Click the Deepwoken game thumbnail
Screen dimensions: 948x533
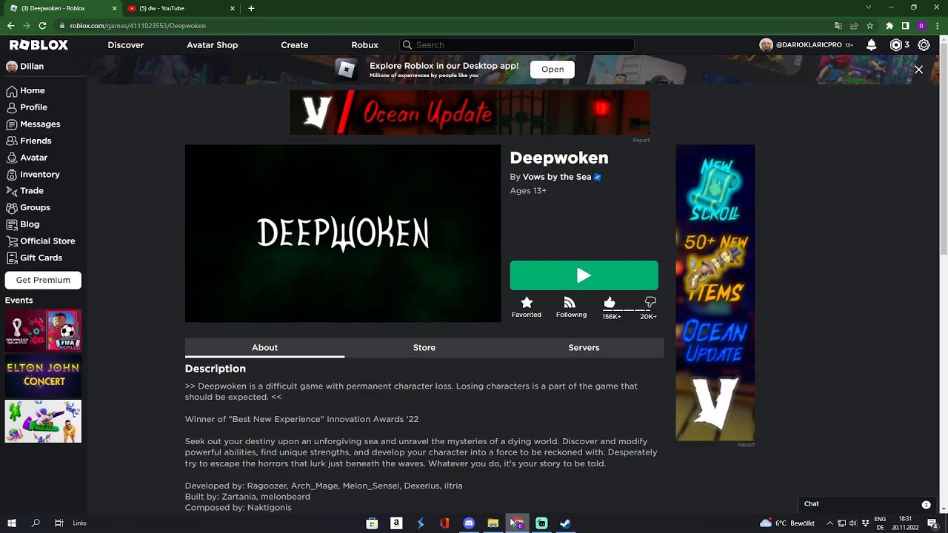click(343, 234)
